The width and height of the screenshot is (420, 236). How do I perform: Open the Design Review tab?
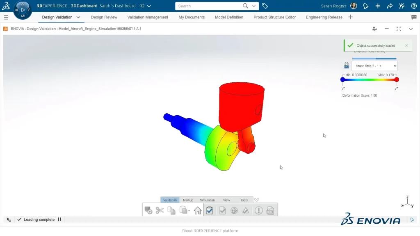pyautogui.click(x=104, y=17)
